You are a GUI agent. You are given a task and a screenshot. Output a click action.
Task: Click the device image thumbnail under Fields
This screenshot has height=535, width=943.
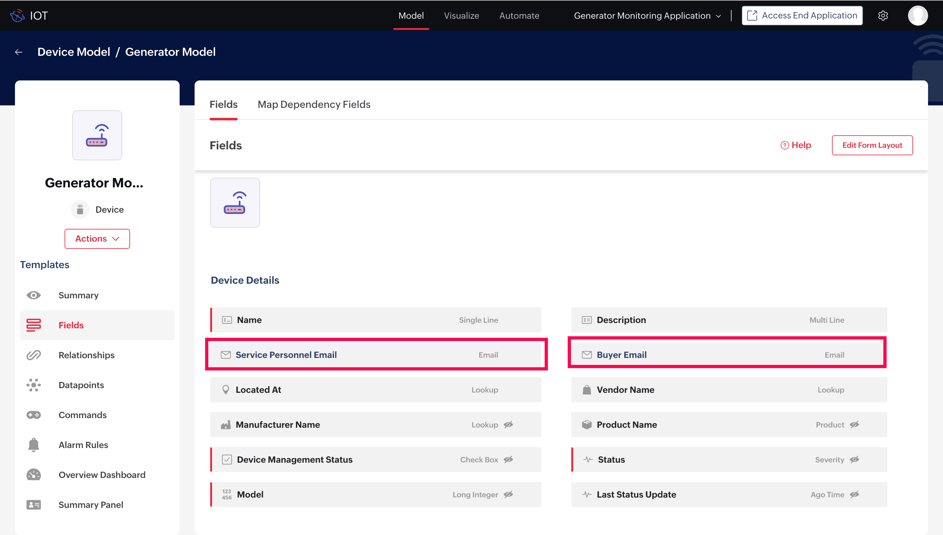pos(235,202)
